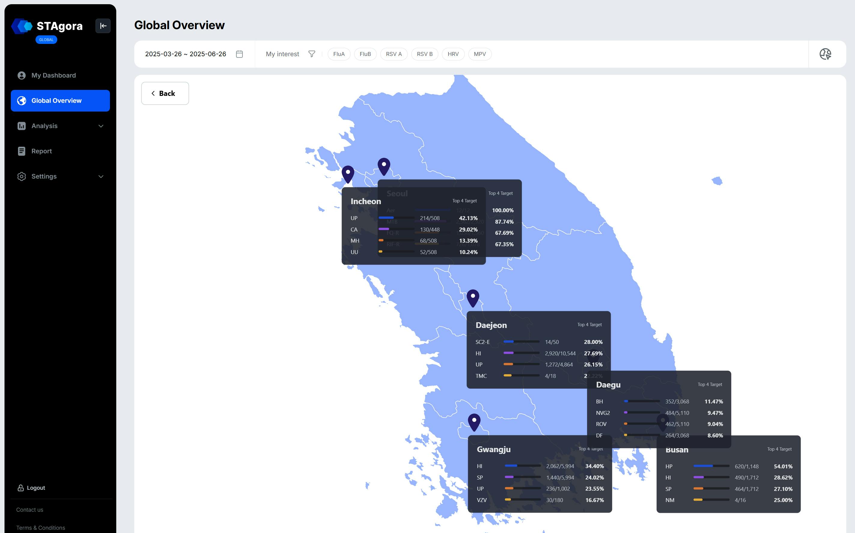Switch to My Dashboard in the sidebar
The image size is (855, 533).
pyautogui.click(x=53, y=75)
